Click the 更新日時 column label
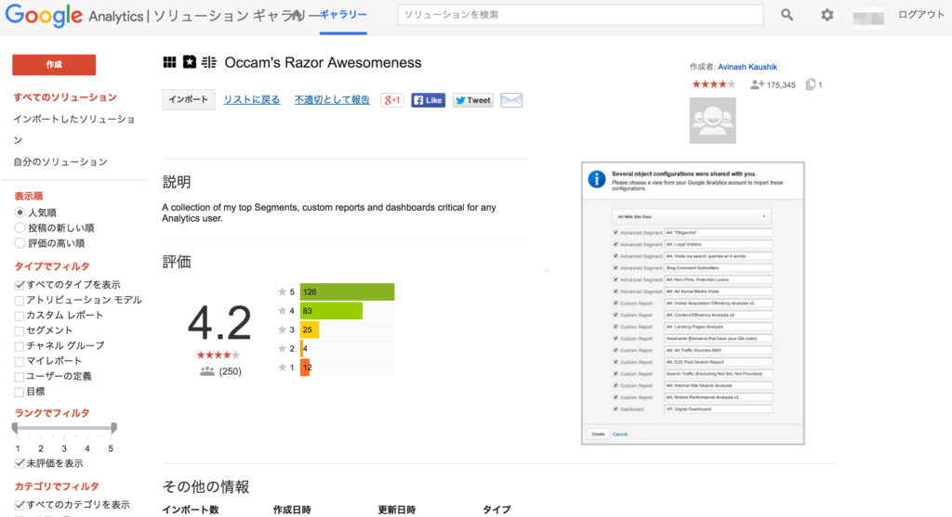952x517 pixels. coord(397,510)
